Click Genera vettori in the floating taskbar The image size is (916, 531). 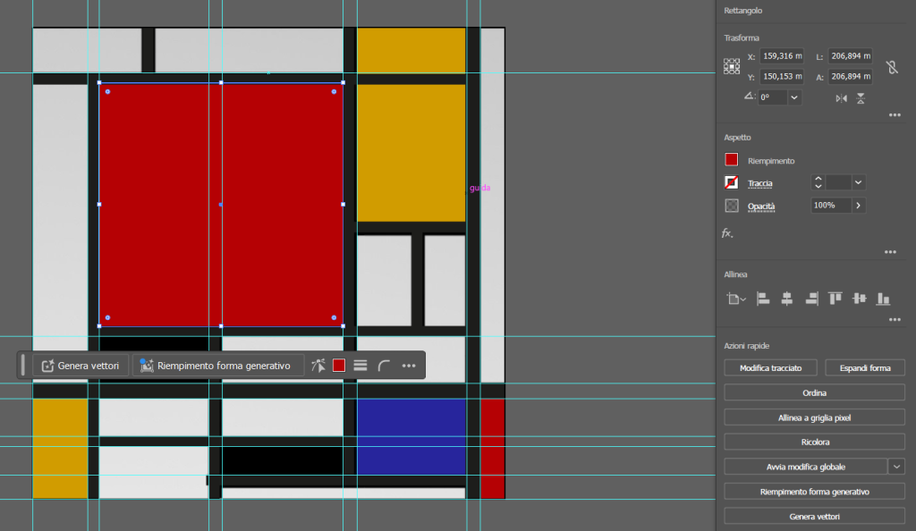pyautogui.click(x=82, y=366)
